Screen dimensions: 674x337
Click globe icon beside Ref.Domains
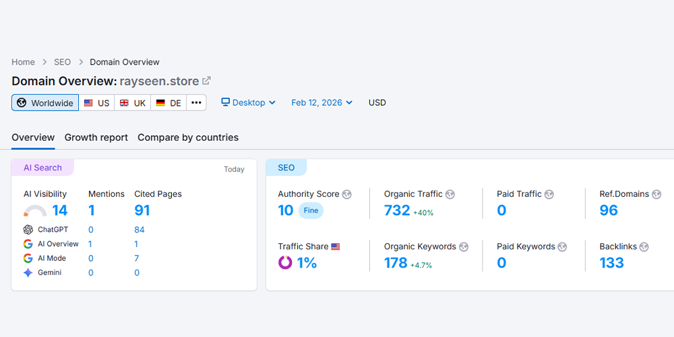tap(656, 194)
